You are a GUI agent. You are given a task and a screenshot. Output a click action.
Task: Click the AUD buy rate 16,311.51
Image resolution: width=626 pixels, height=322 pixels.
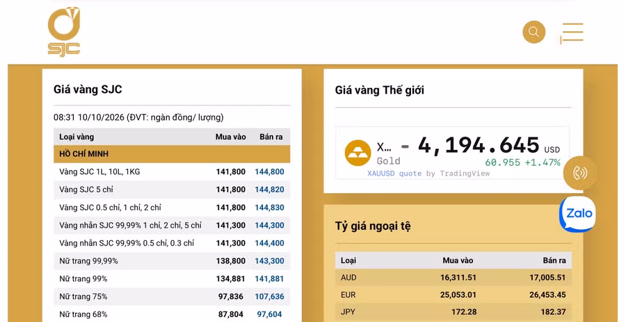[x=458, y=278]
